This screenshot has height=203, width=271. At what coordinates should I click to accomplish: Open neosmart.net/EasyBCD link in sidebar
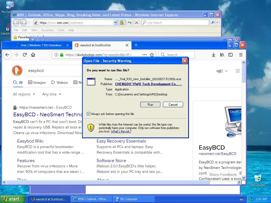[218, 154]
